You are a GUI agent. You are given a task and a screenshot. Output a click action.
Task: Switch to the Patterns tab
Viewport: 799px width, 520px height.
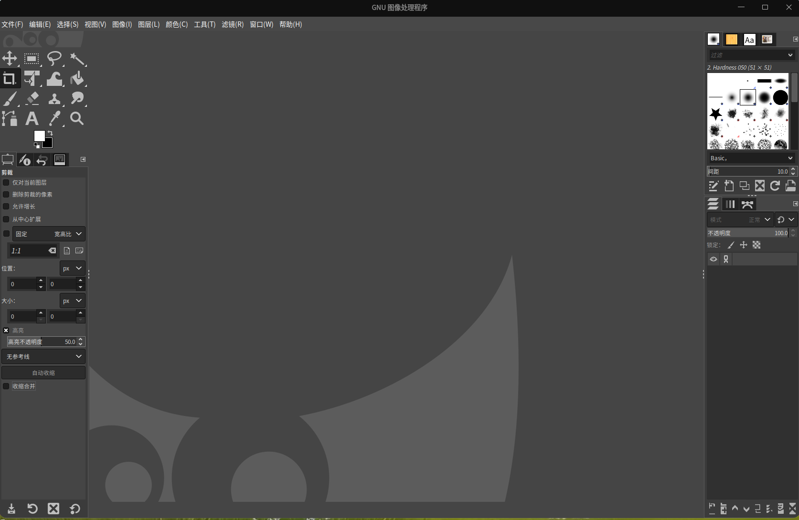tap(732, 40)
